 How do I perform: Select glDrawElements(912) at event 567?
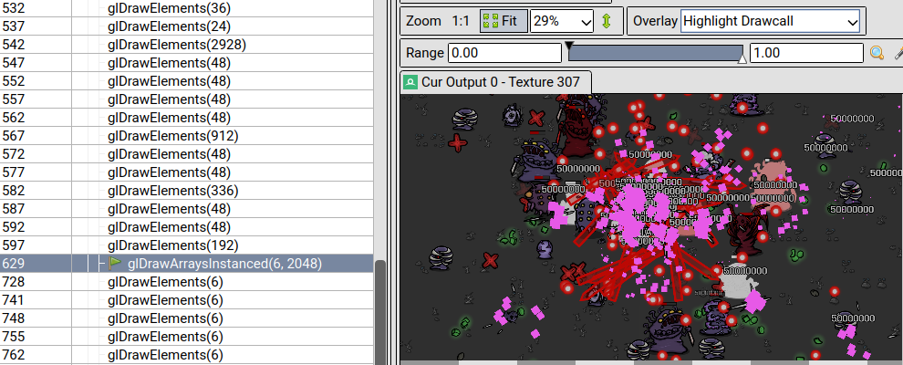click(173, 135)
